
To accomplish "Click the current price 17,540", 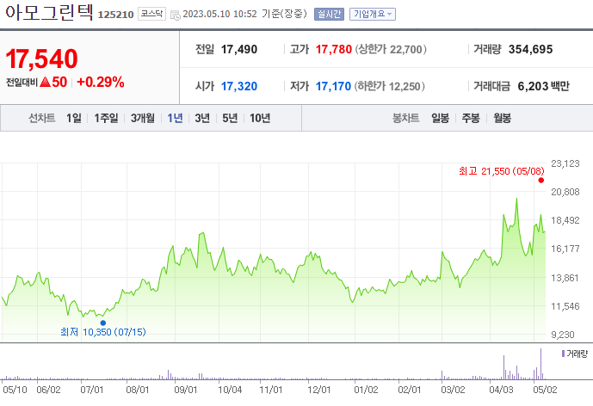I will pos(41,58).
